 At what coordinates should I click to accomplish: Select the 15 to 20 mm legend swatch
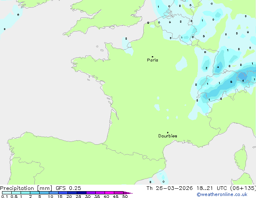tap(63, 193)
